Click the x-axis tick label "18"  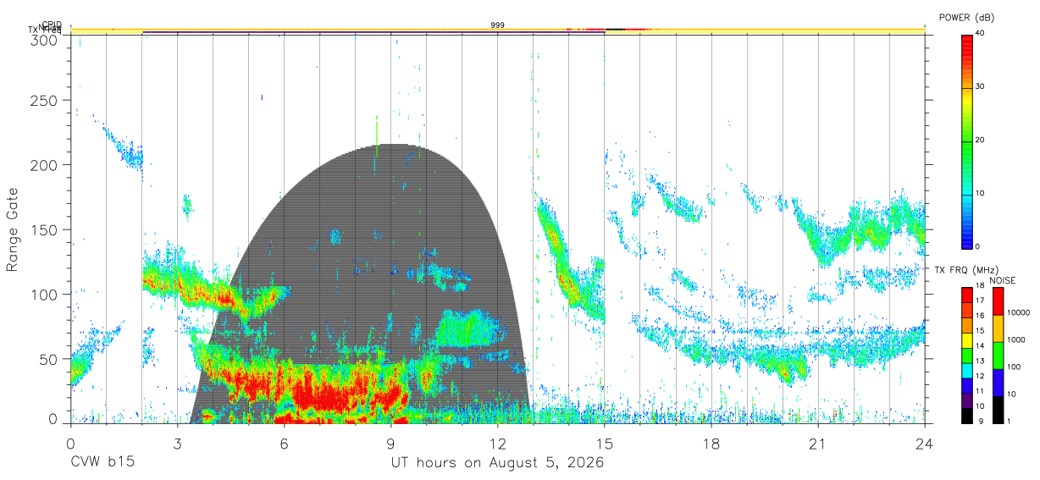point(711,444)
